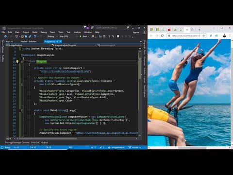This screenshot has height=175, width=233.
Task: Open the Debug menu
Action: click(x=44, y=32)
